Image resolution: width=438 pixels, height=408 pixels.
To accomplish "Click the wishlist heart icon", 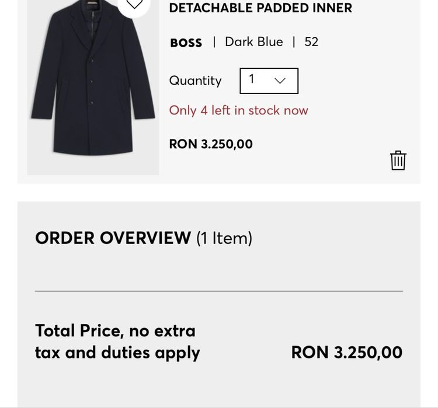I will point(135,5).
